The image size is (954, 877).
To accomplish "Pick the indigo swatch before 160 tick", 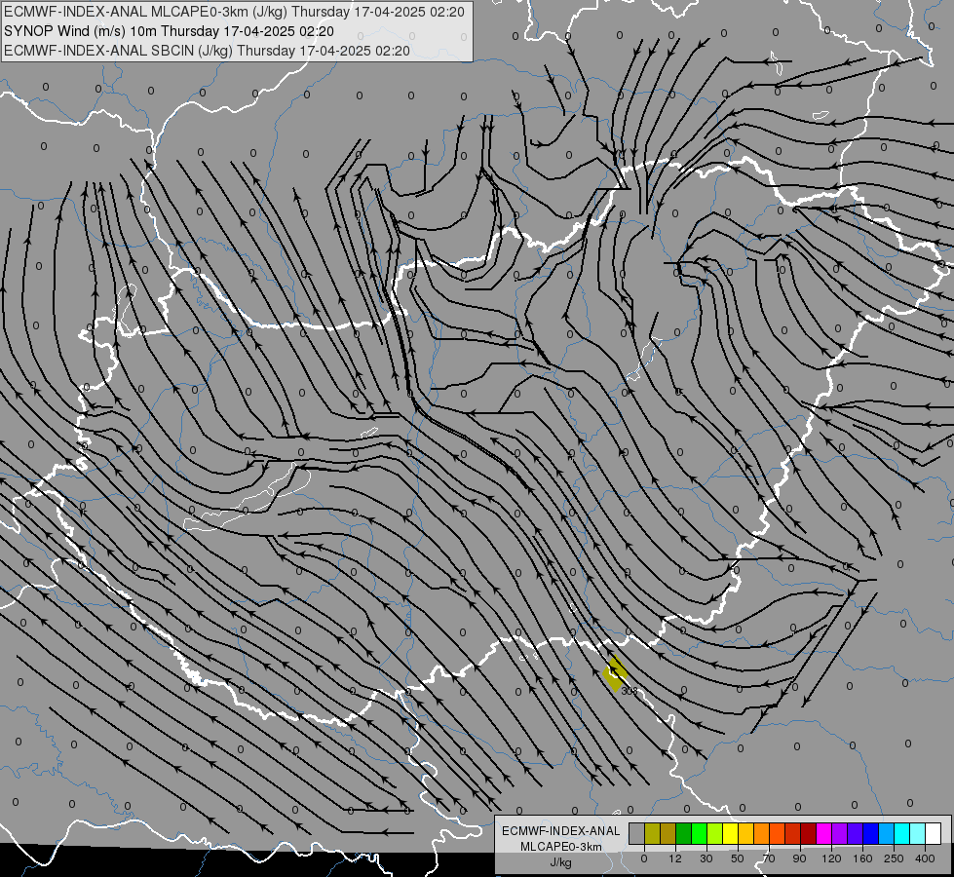I will [856, 833].
